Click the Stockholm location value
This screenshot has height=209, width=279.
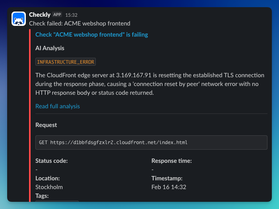point(49,187)
